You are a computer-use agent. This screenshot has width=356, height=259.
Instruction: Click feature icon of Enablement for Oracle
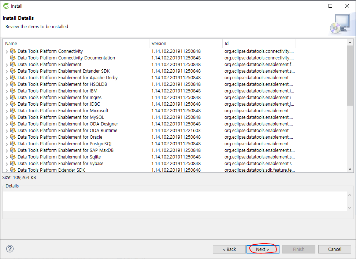click(x=13, y=137)
